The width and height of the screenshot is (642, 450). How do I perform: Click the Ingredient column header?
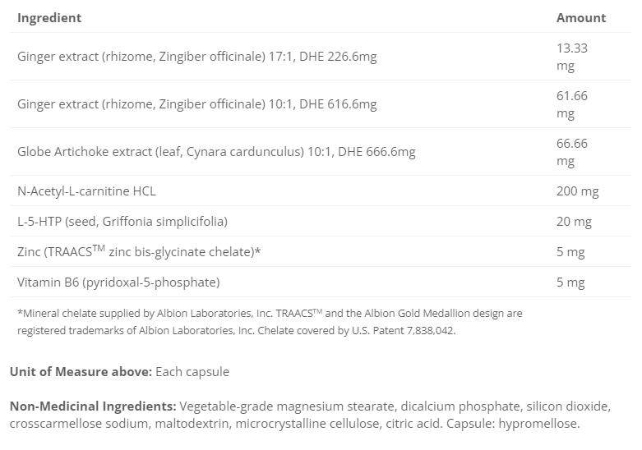(x=49, y=17)
